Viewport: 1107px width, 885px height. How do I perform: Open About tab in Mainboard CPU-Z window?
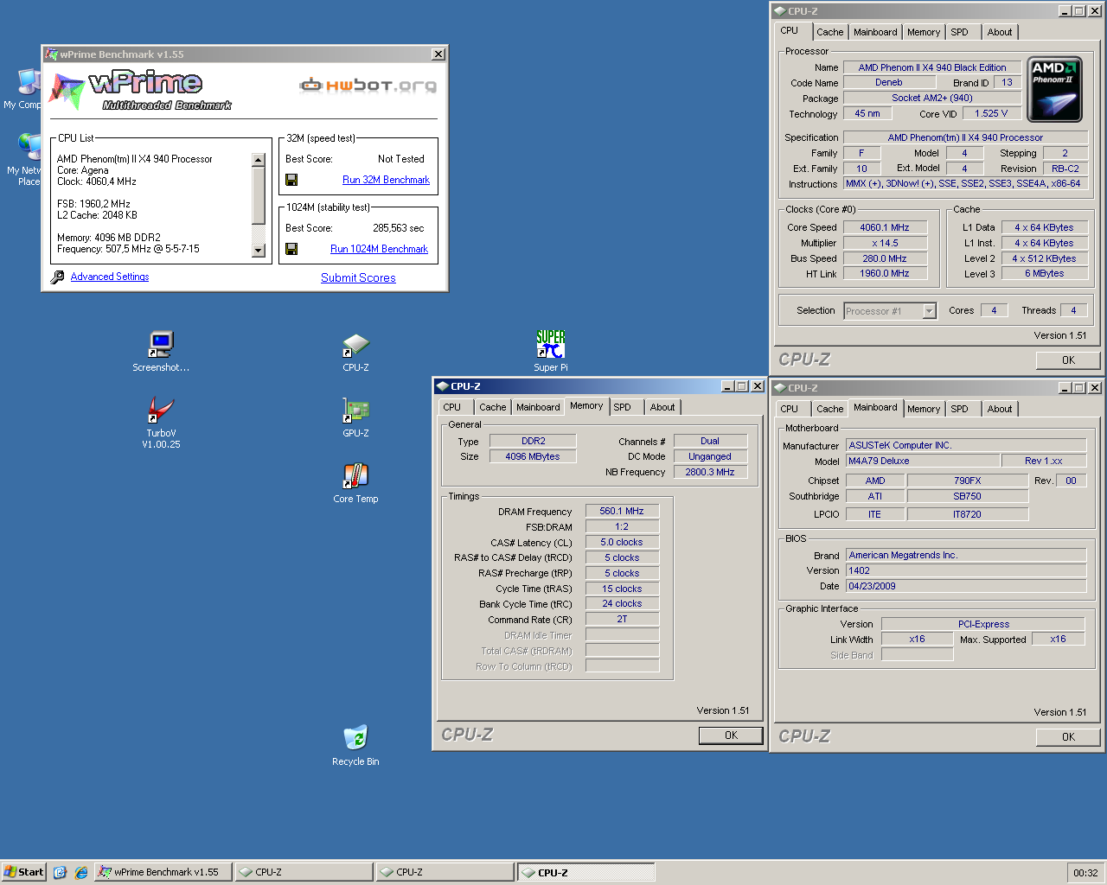(1000, 409)
